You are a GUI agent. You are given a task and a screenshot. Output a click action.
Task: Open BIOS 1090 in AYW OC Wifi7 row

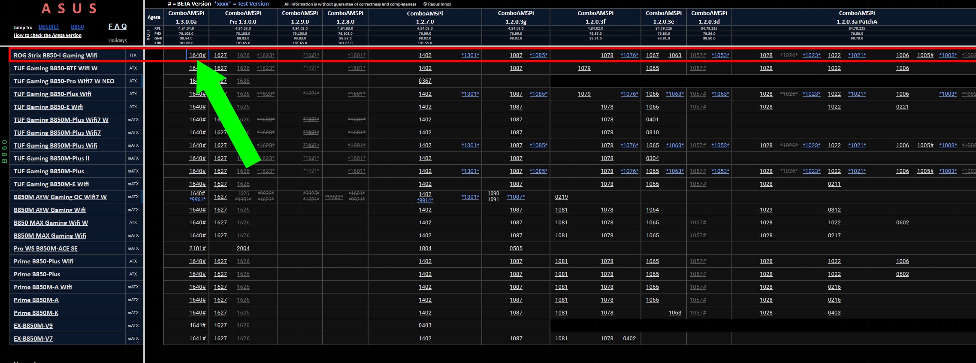pos(493,194)
